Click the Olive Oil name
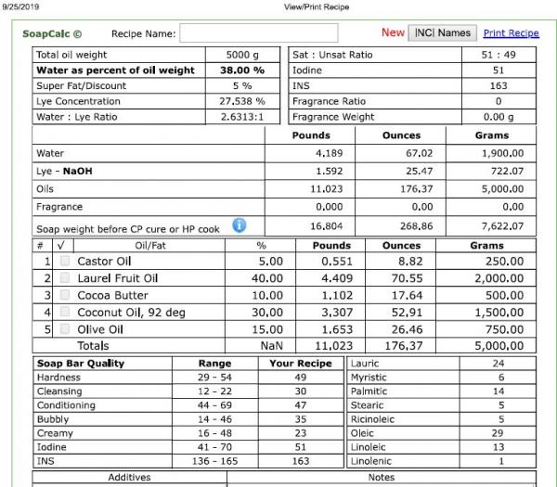This screenshot has height=487, width=557. click(x=100, y=329)
